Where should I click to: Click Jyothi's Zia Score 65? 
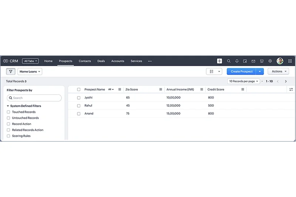pyautogui.click(x=128, y=98)
